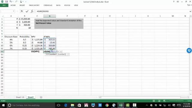Click in the formula bar text =SUM(D8:D11
192x108 pixels.
[43, 11]
